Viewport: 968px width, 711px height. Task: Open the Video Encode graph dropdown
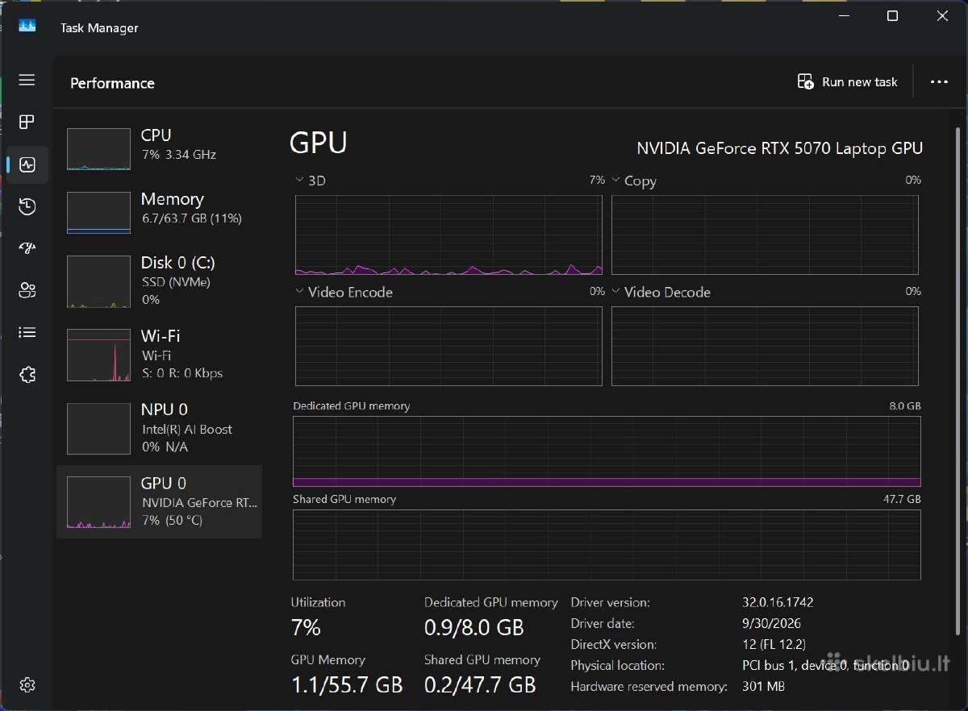tap(299, 292)
